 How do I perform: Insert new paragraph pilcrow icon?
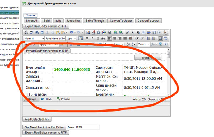point(138,33)
